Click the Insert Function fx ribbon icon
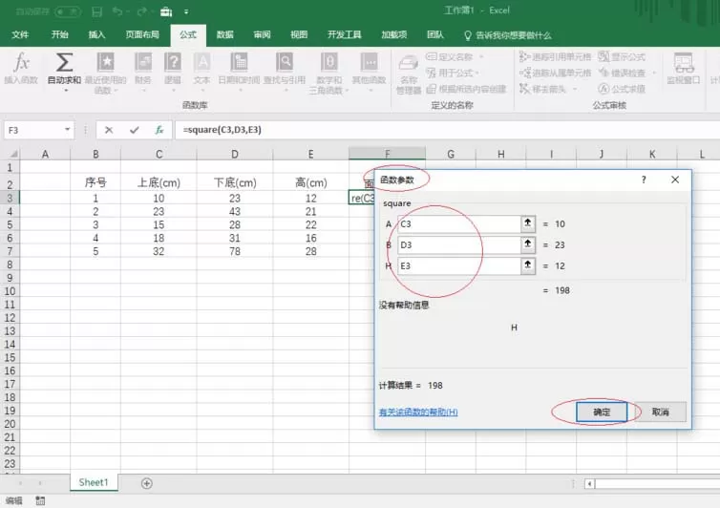720x508 pixels. click(21, 62)
